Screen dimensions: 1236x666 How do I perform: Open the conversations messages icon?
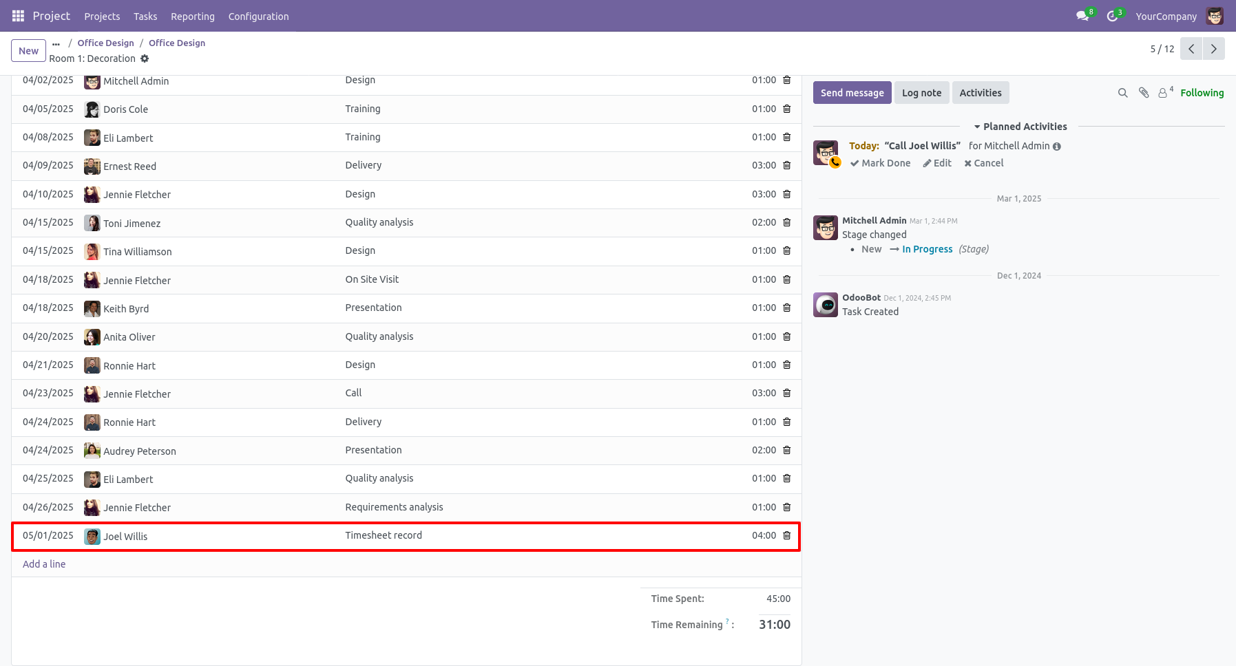tap(1082, 17)
